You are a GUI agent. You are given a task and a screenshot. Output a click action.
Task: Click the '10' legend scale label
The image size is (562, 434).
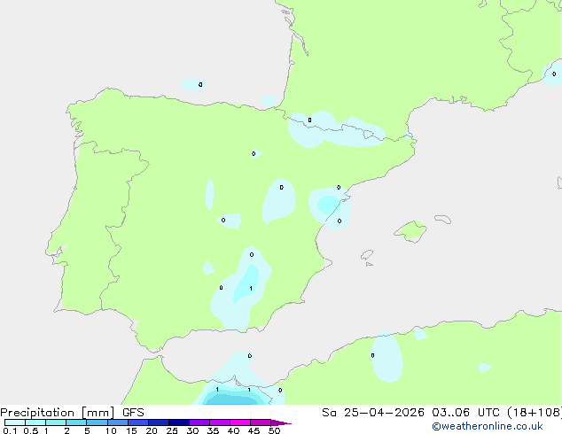point(111,430)
